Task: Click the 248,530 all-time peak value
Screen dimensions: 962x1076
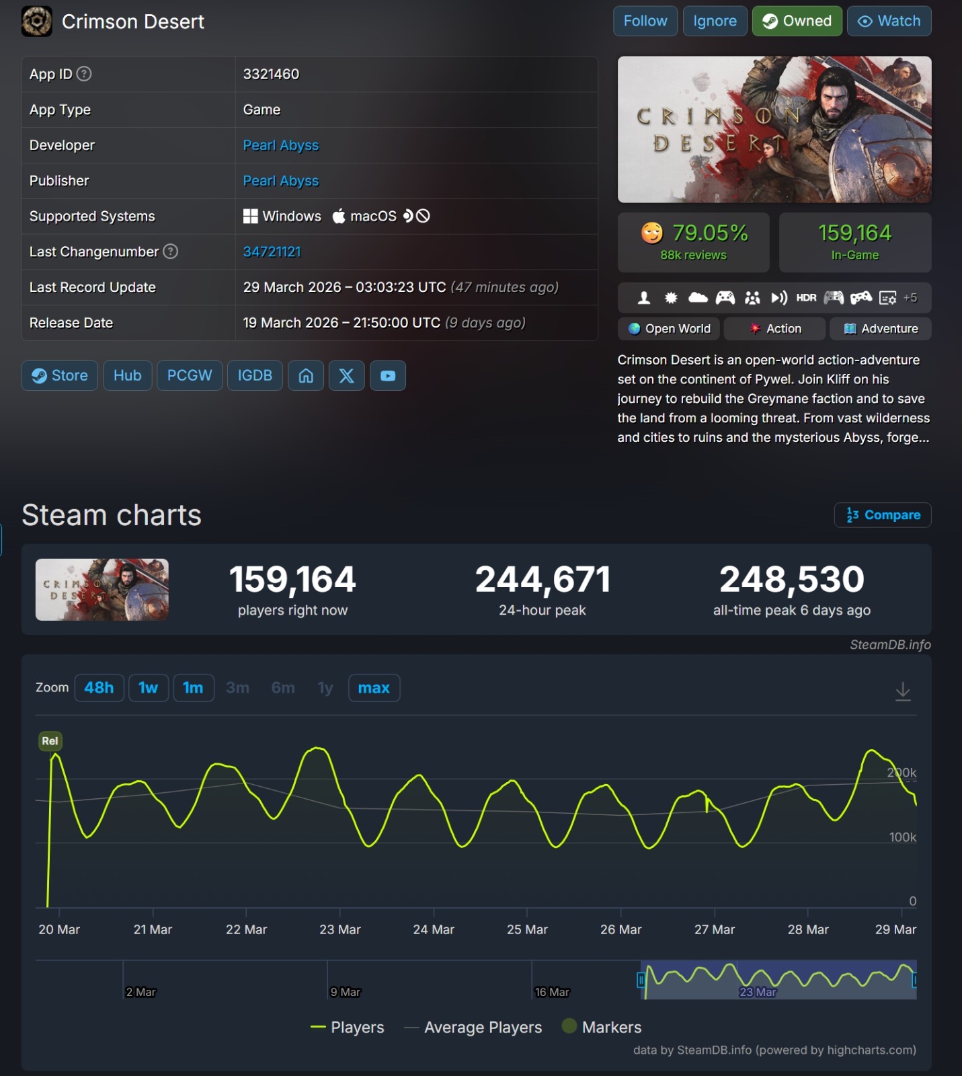Action: click(792, 579)
